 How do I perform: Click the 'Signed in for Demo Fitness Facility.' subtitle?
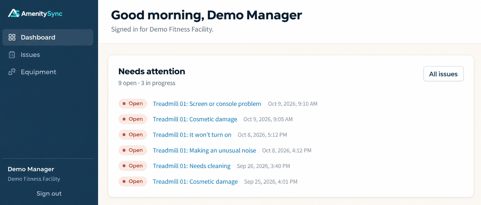[x=162, y=29]
